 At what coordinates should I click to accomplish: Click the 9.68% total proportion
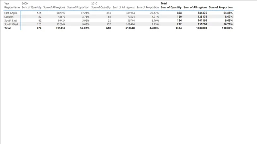click(x=229, y=20)
